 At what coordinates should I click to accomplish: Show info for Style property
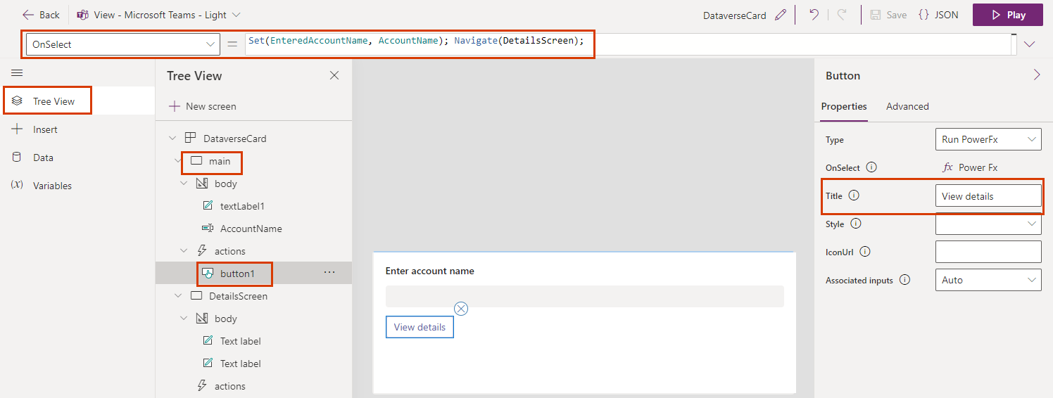[x=856, y=224]
